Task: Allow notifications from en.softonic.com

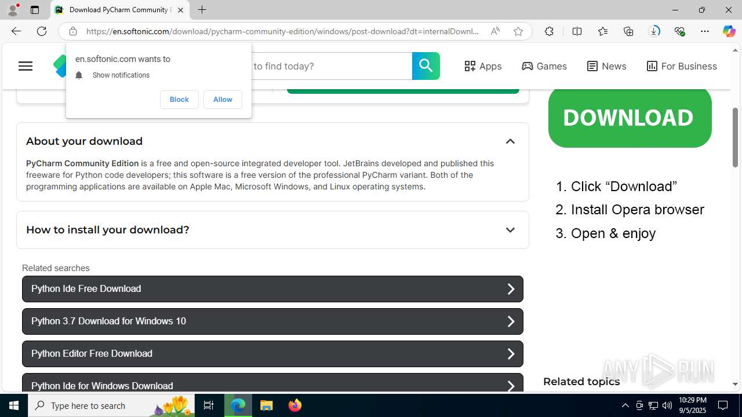Action: click(x=223, y=100)
